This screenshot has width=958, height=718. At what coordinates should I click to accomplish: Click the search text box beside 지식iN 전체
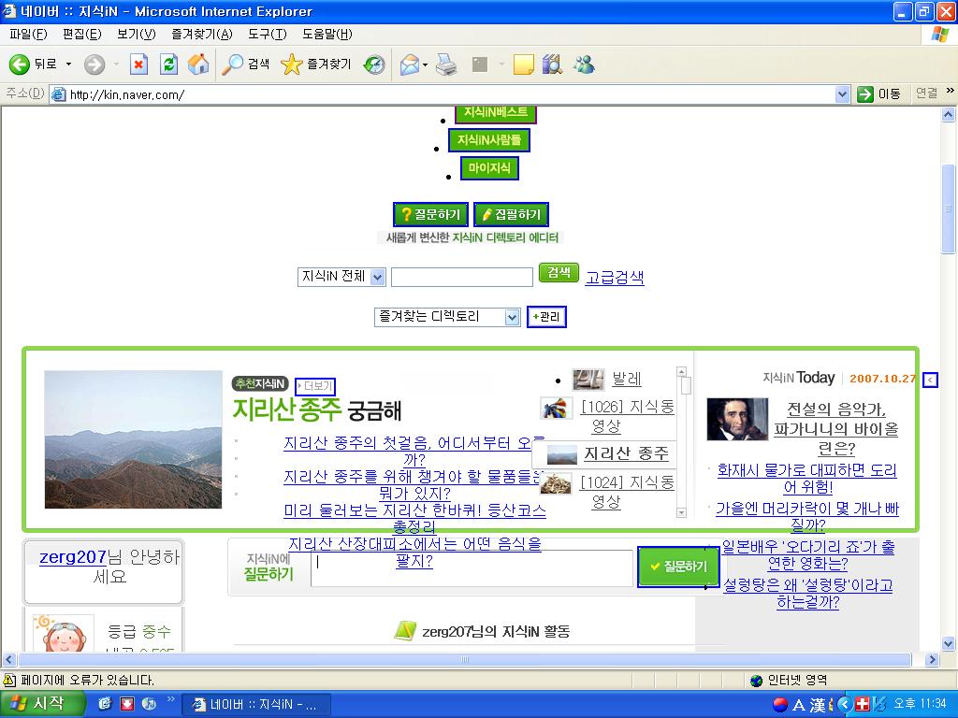[462, 277]
